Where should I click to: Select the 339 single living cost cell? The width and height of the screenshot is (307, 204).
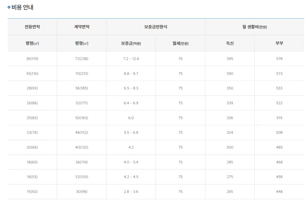pos(230,103)
